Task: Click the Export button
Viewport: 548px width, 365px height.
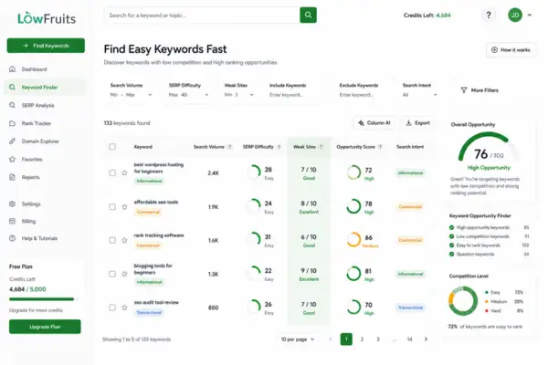Action: 418,123
